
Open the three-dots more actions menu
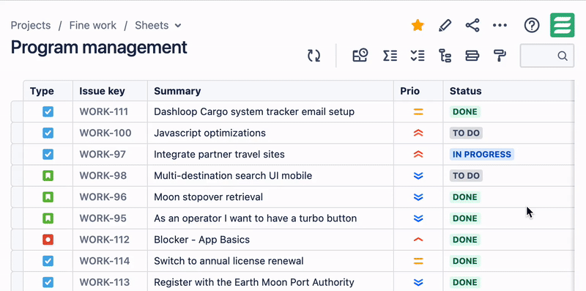point(500,26)
